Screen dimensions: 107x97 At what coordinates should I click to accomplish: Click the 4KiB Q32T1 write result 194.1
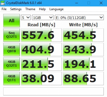point(83,64)
